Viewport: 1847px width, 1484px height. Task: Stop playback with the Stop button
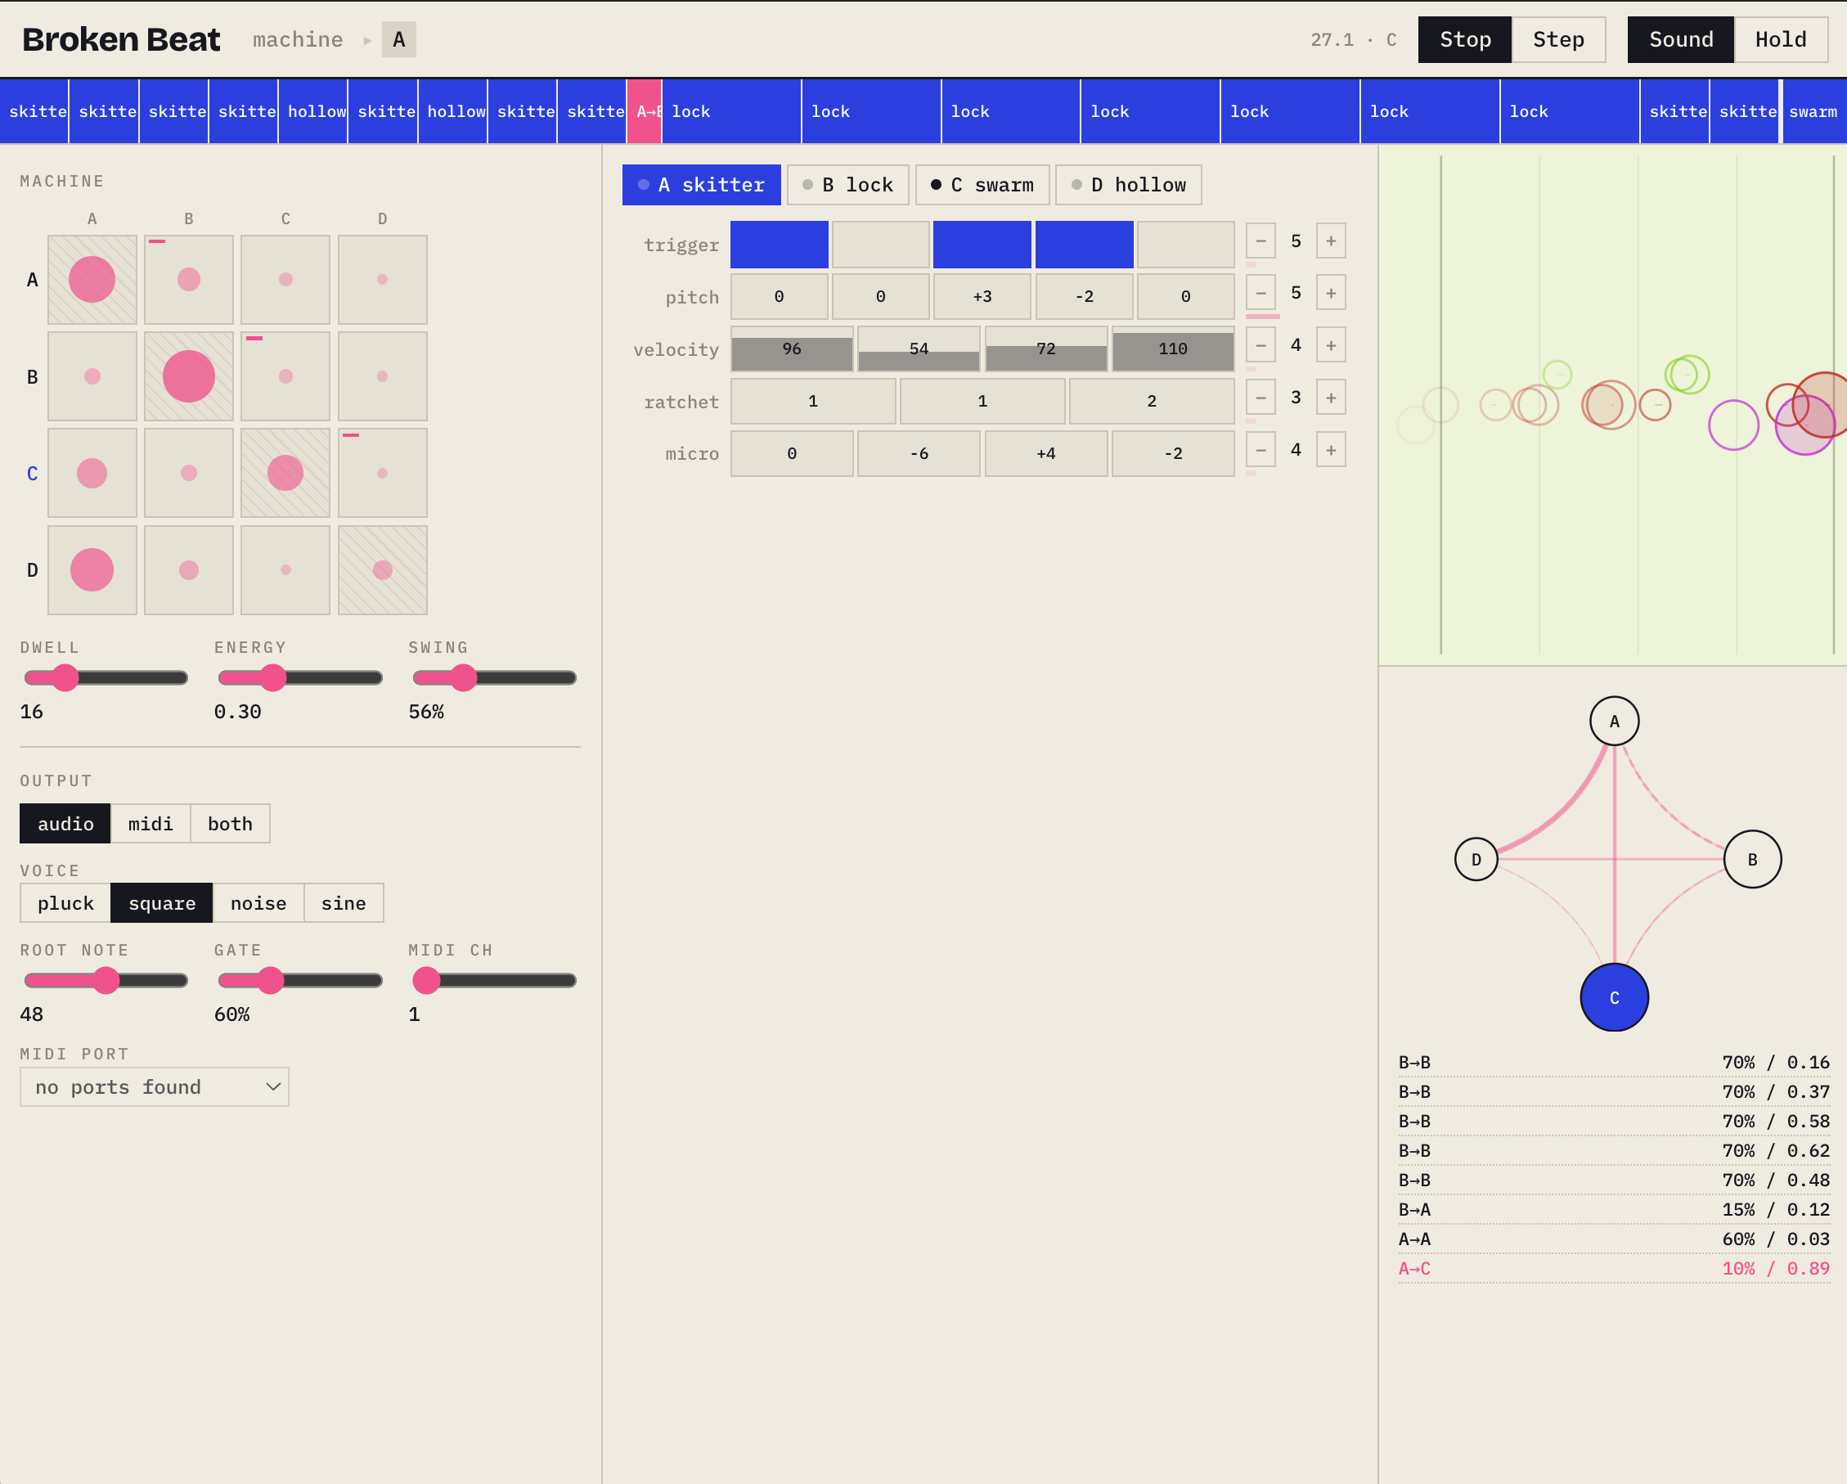1464,39
